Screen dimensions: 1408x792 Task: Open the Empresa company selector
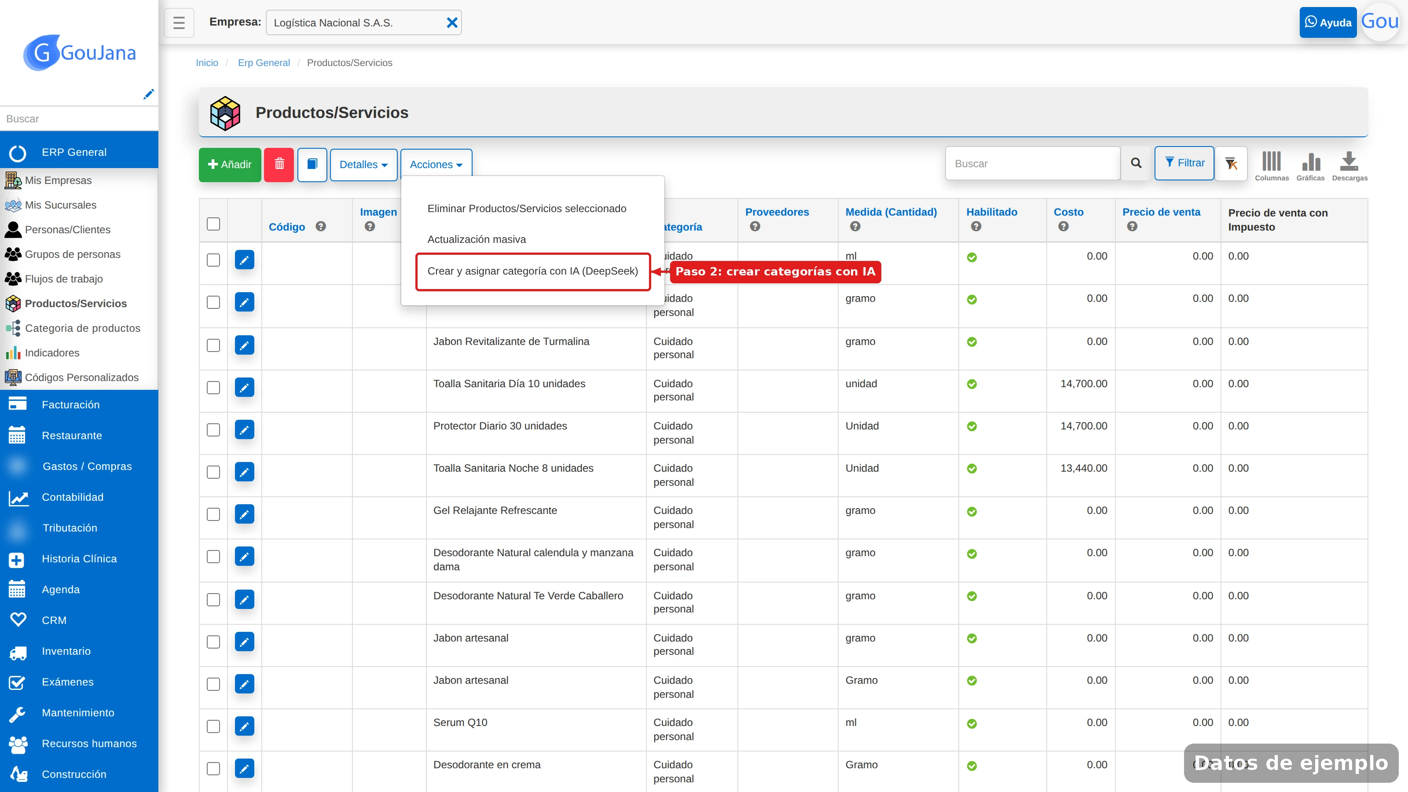click(x=363, y=22)
